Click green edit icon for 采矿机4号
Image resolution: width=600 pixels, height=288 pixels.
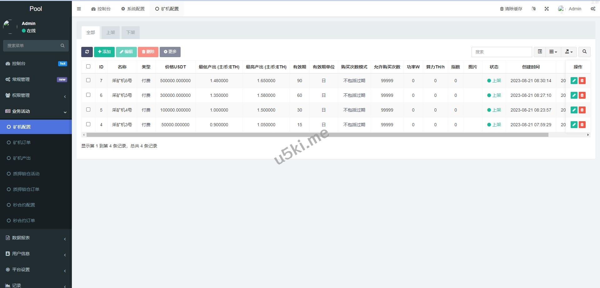point(574,110)
